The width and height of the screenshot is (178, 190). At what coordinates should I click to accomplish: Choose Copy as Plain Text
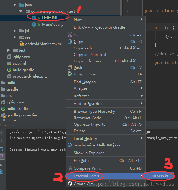[x=106, y=55]
